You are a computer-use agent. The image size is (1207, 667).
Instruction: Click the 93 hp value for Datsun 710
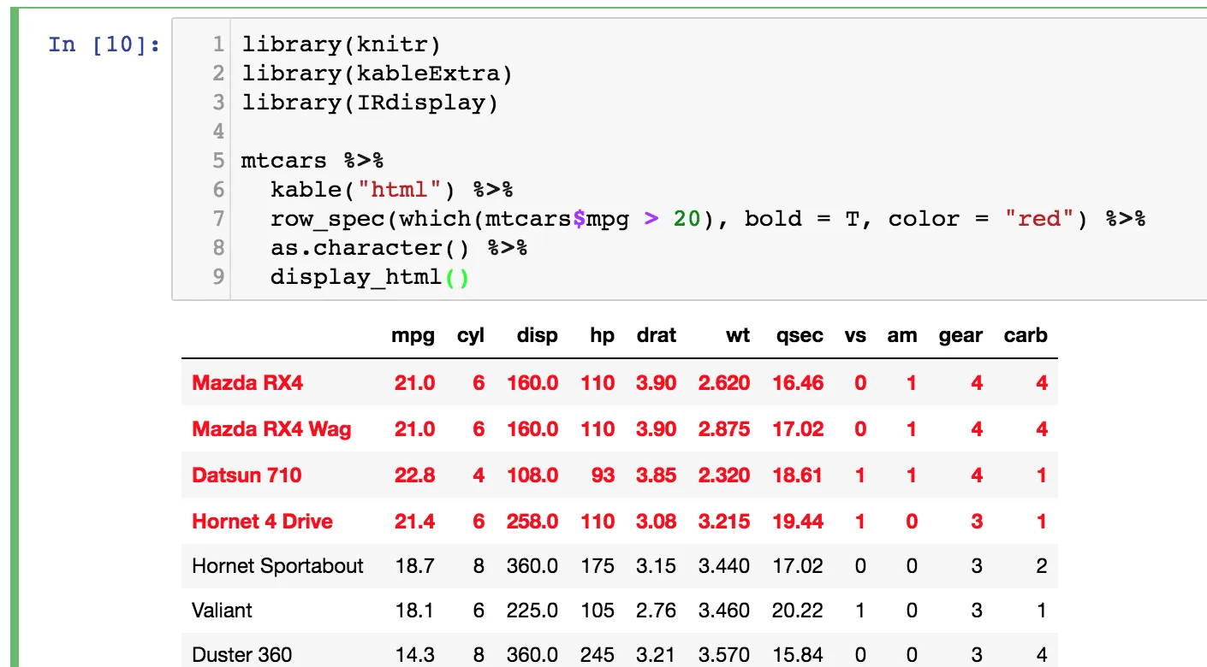pos(603,475)
